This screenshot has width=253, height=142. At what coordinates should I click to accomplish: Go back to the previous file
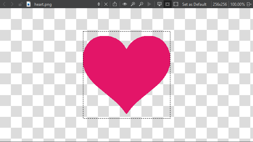4,4
